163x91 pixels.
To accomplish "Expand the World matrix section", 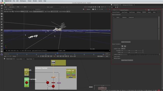I will point(113,58).
